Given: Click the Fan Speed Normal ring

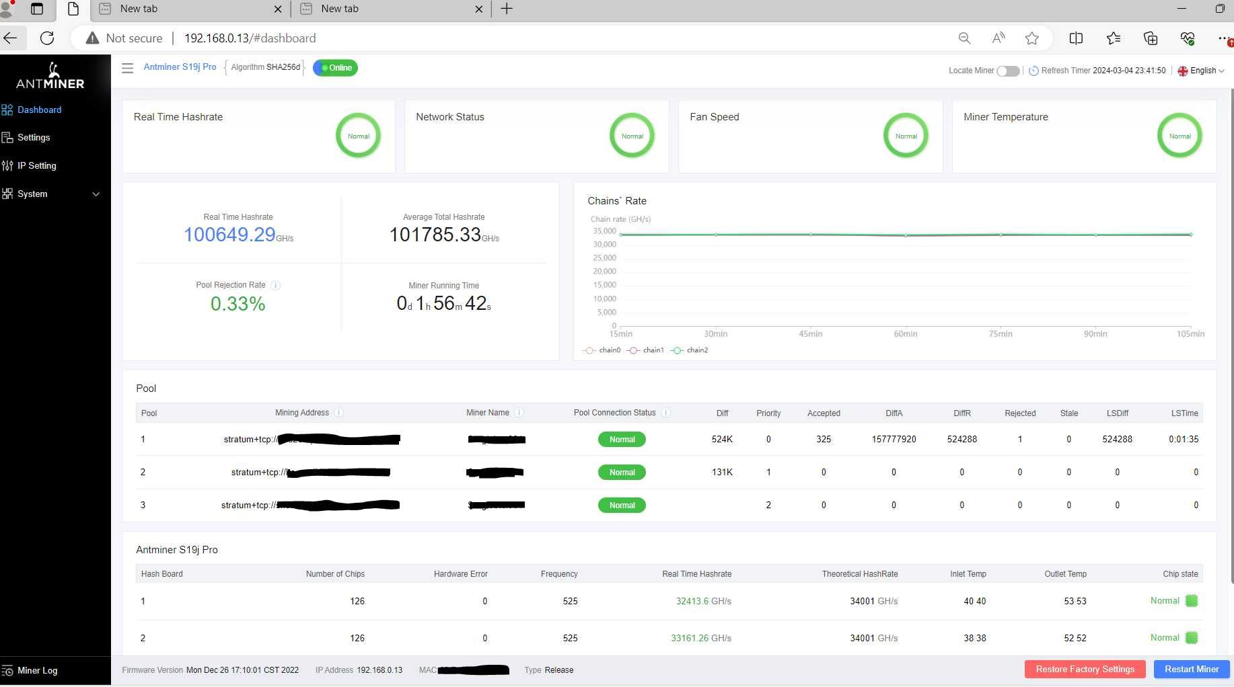Looking at the screenshot, I should pos(906,136).
